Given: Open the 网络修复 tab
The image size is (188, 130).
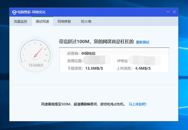Looking at the screenshot, I should coord(64,22).
